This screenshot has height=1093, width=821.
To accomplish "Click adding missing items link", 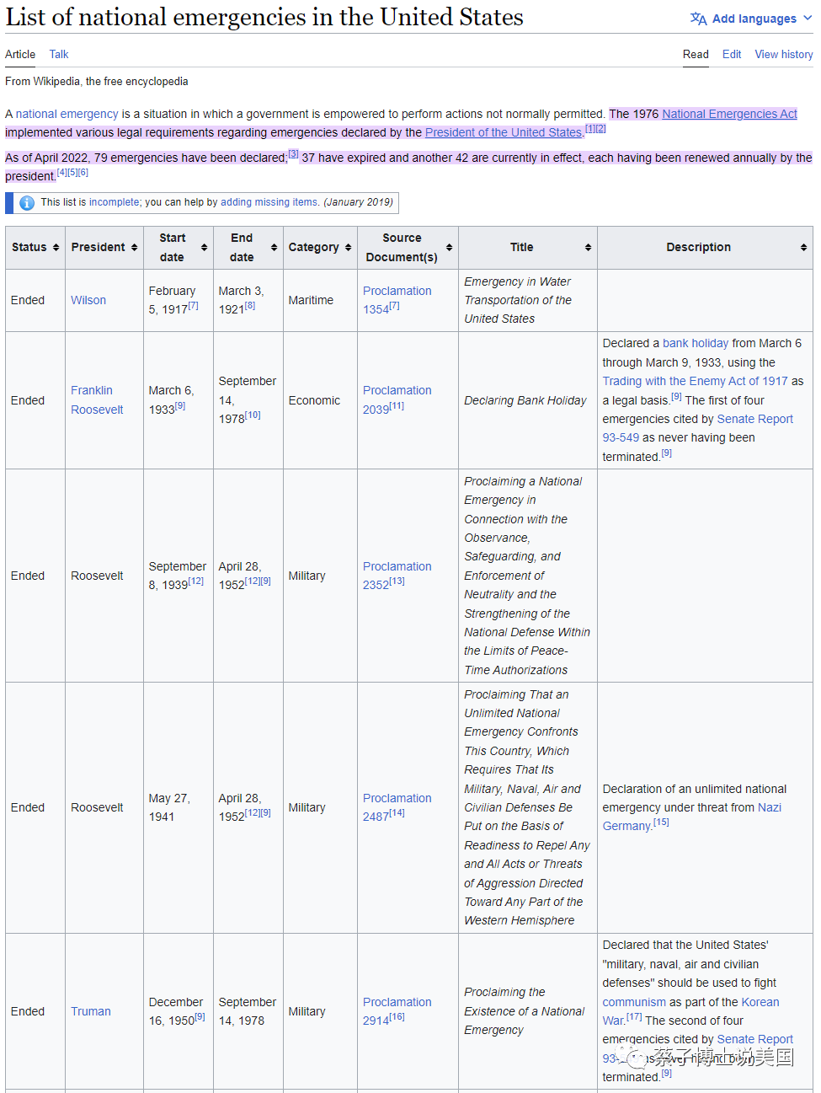I will [269, 202].
